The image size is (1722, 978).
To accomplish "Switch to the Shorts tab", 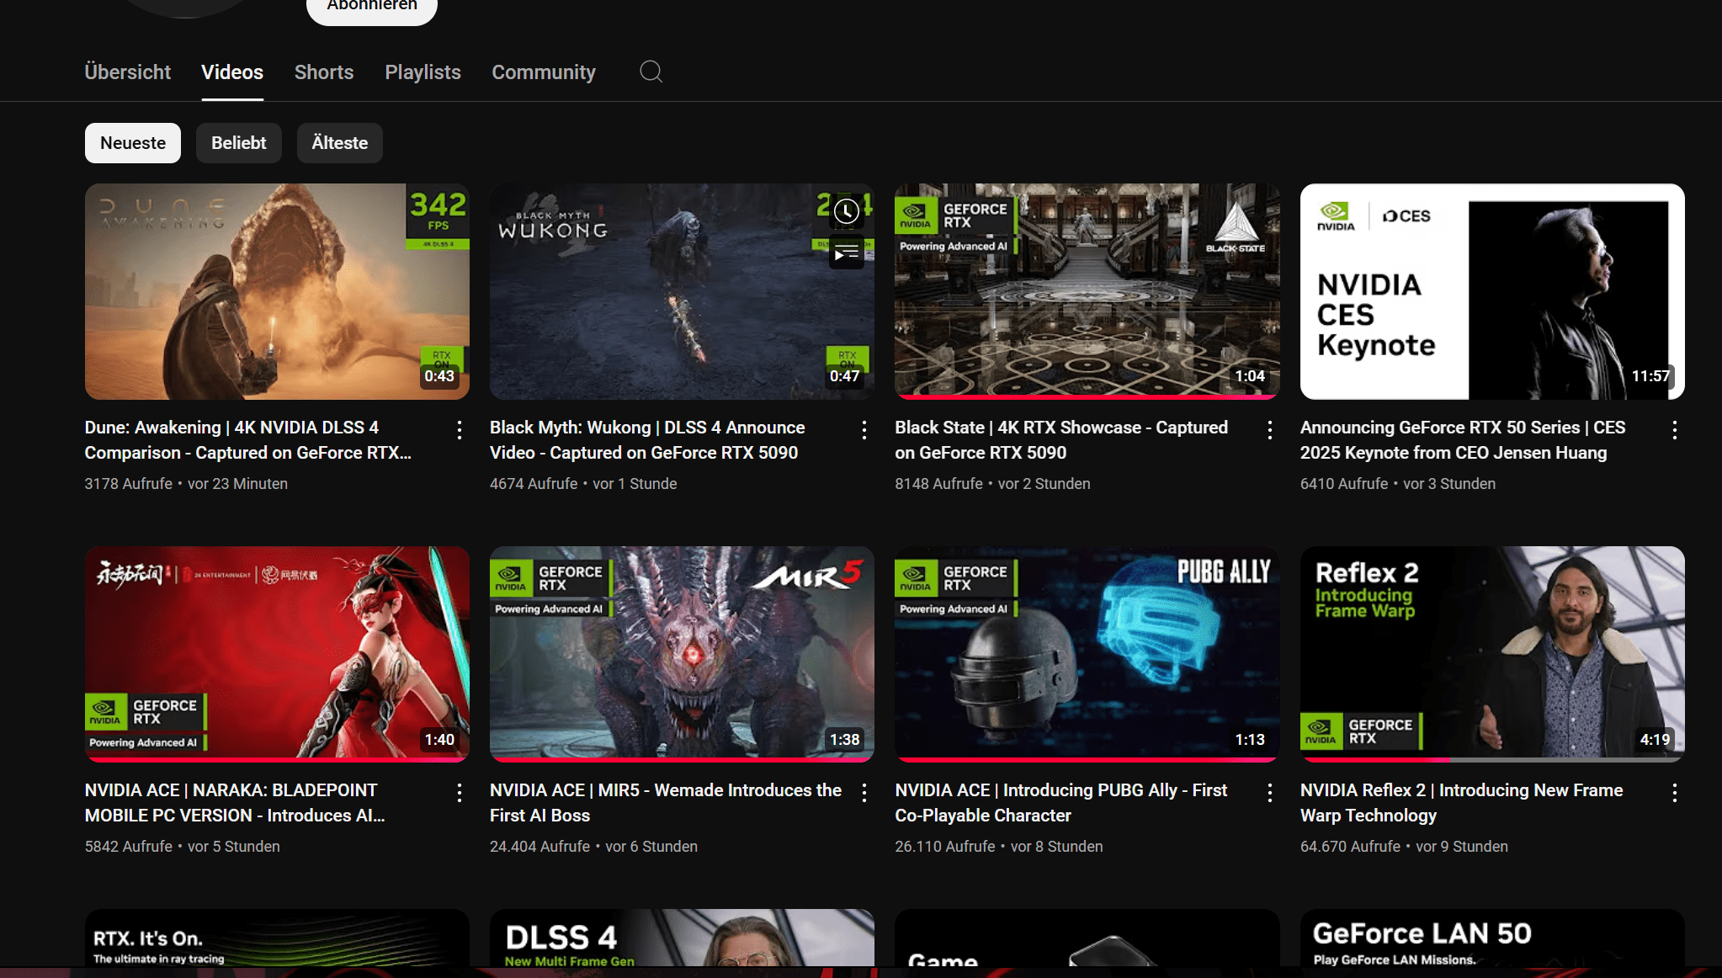I will point(324,72).
